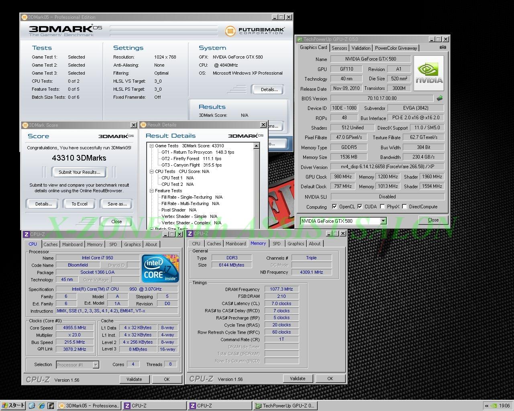The image size is (514, 411).
Task: Enable the PhysX checkbox in GPU-Z
Action: pos(382,207)
